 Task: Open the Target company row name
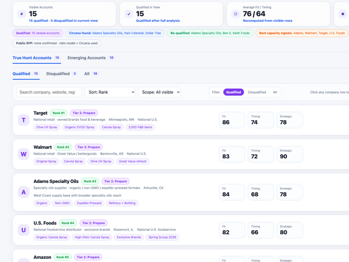coord(40,113)
